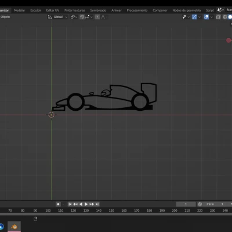Open the Pintar texturas workspace

click(x=75, y=10)
